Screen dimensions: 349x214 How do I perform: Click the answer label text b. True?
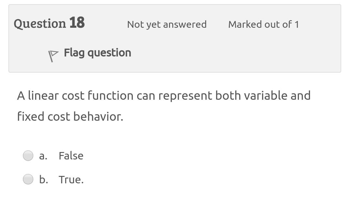pos(61,179)
